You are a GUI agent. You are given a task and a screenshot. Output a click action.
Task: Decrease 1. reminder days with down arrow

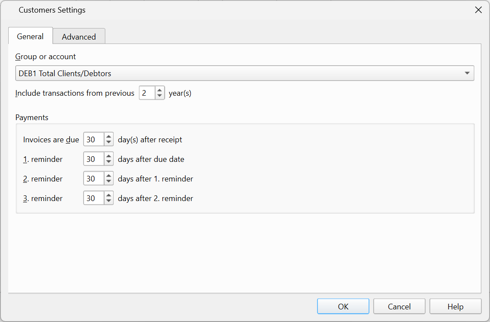(108, 162)
